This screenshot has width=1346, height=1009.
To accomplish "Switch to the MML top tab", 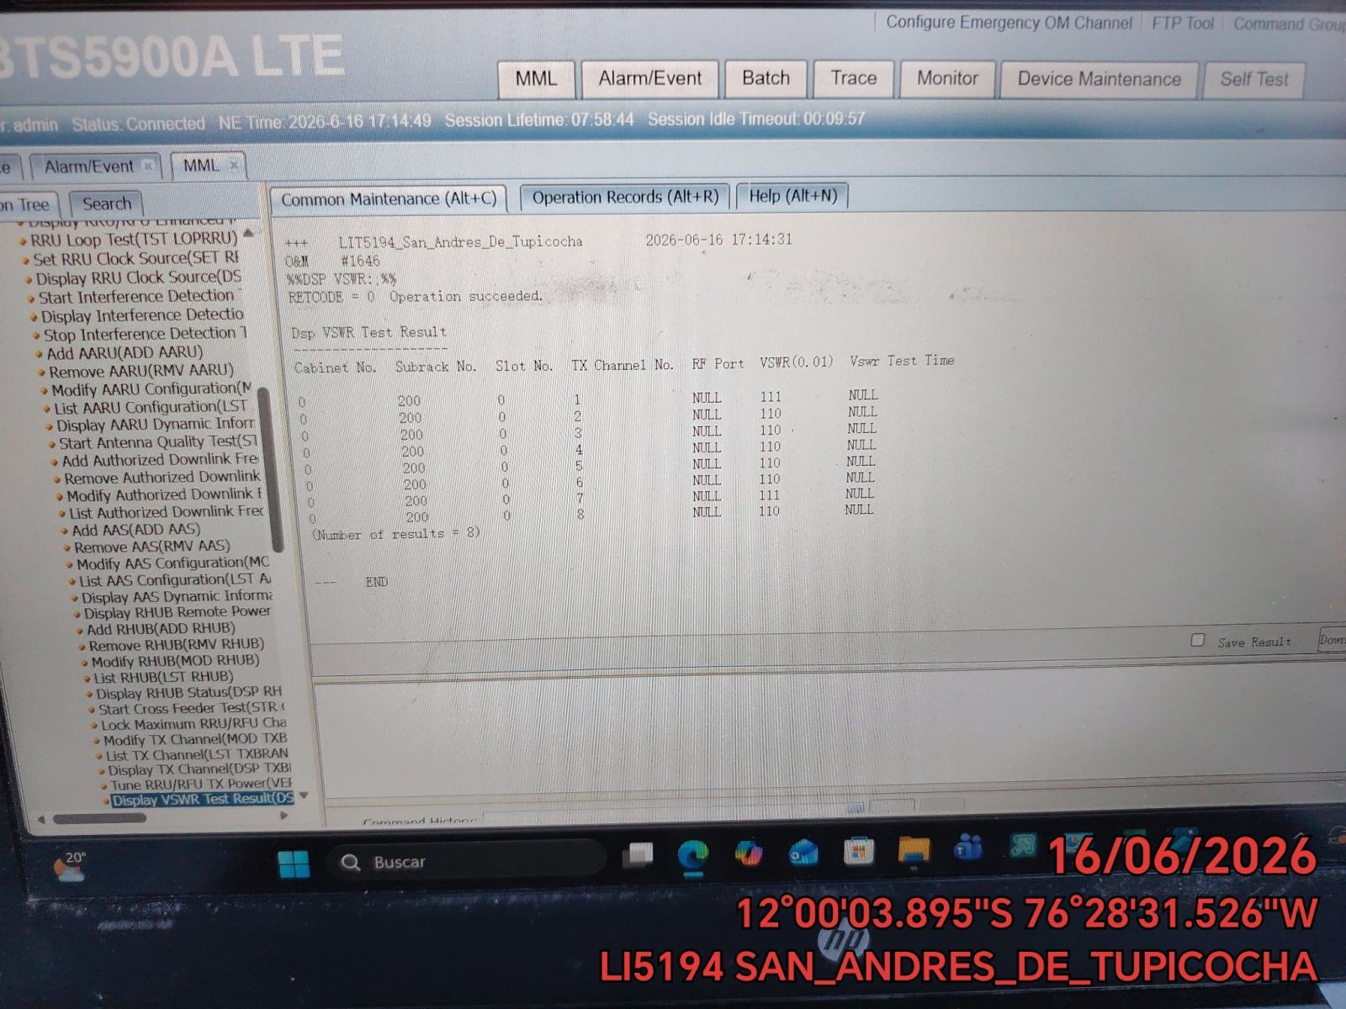I will click(536, 79).
